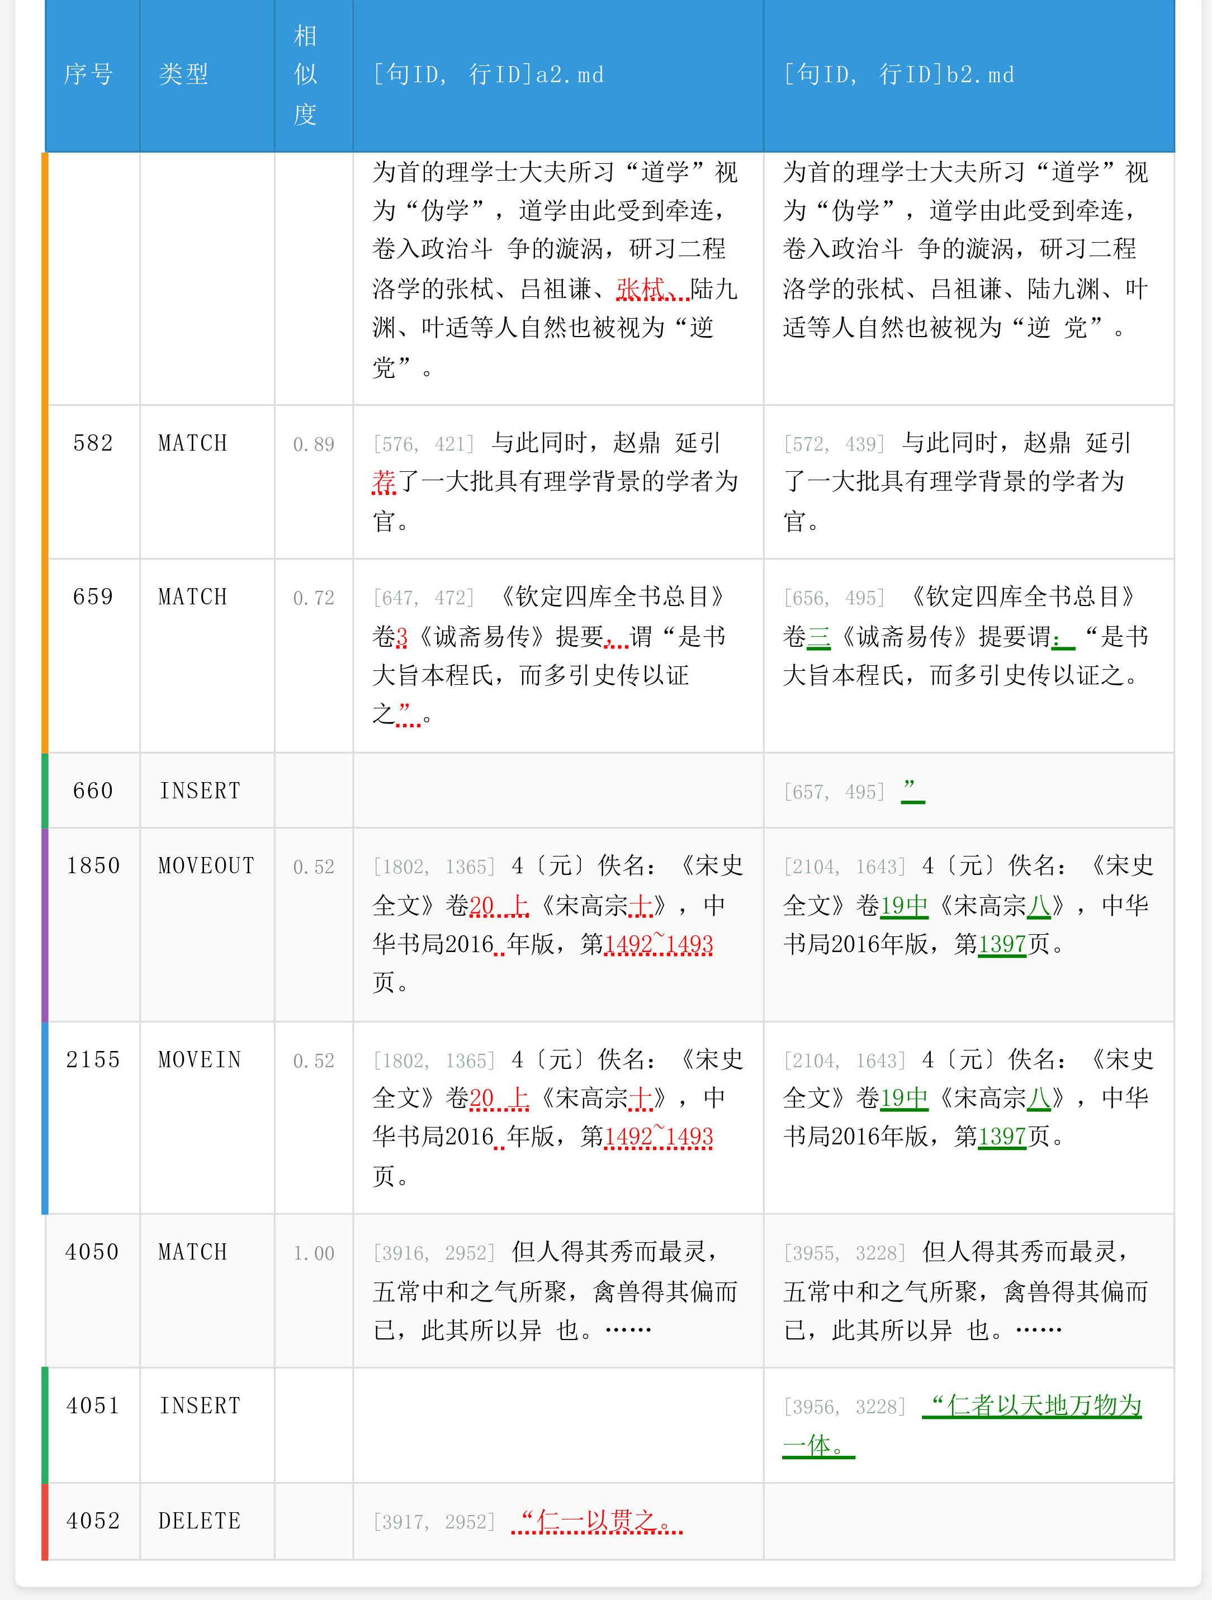Click row number 4051
This screenshot has width=1212, height=1600.
(93, 1405)
